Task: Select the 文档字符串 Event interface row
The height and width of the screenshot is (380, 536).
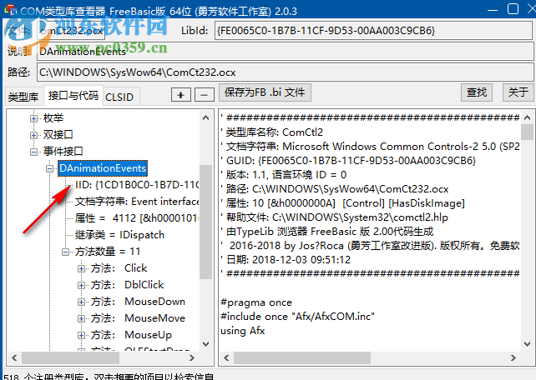Action: 137,202
